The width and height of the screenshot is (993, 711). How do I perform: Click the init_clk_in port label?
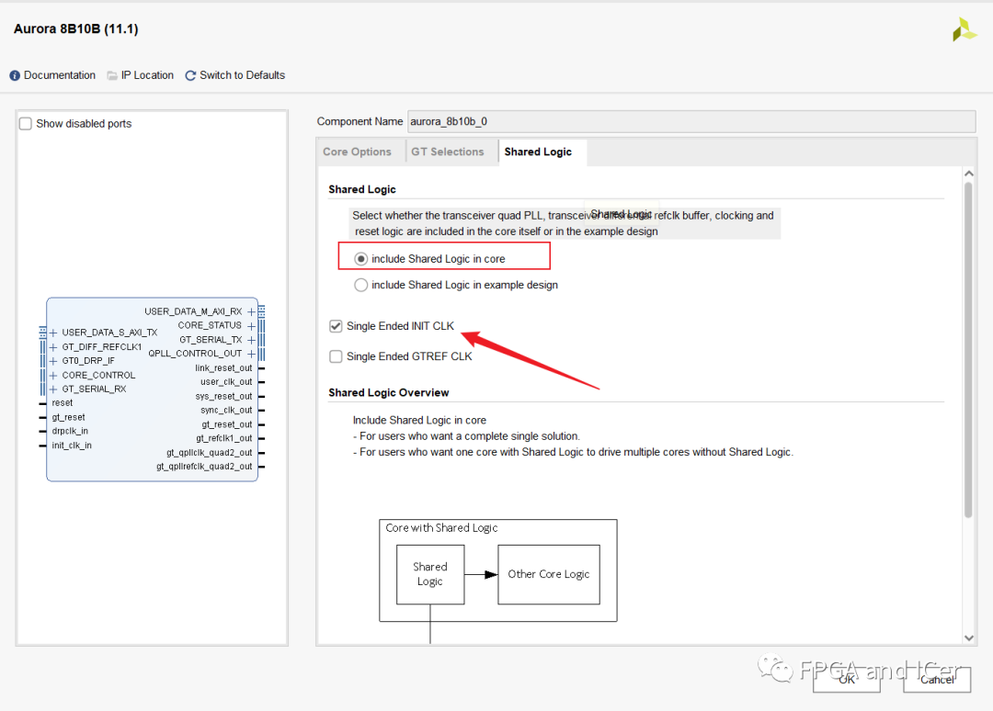coord(72,446)
